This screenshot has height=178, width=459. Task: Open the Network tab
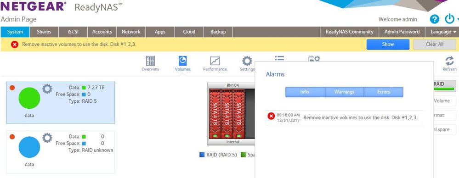[131, 32]
